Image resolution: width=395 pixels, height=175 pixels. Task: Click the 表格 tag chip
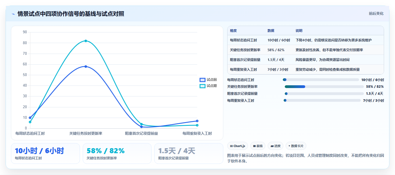[258, 146]
